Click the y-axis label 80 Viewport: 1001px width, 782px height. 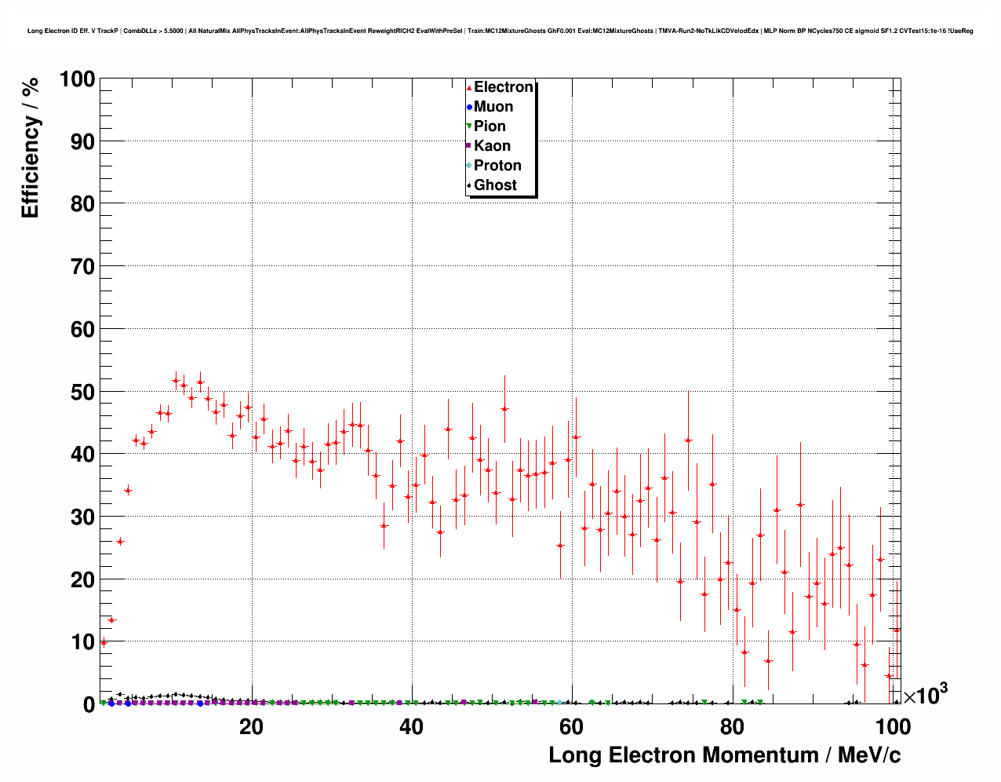point(83,204)
